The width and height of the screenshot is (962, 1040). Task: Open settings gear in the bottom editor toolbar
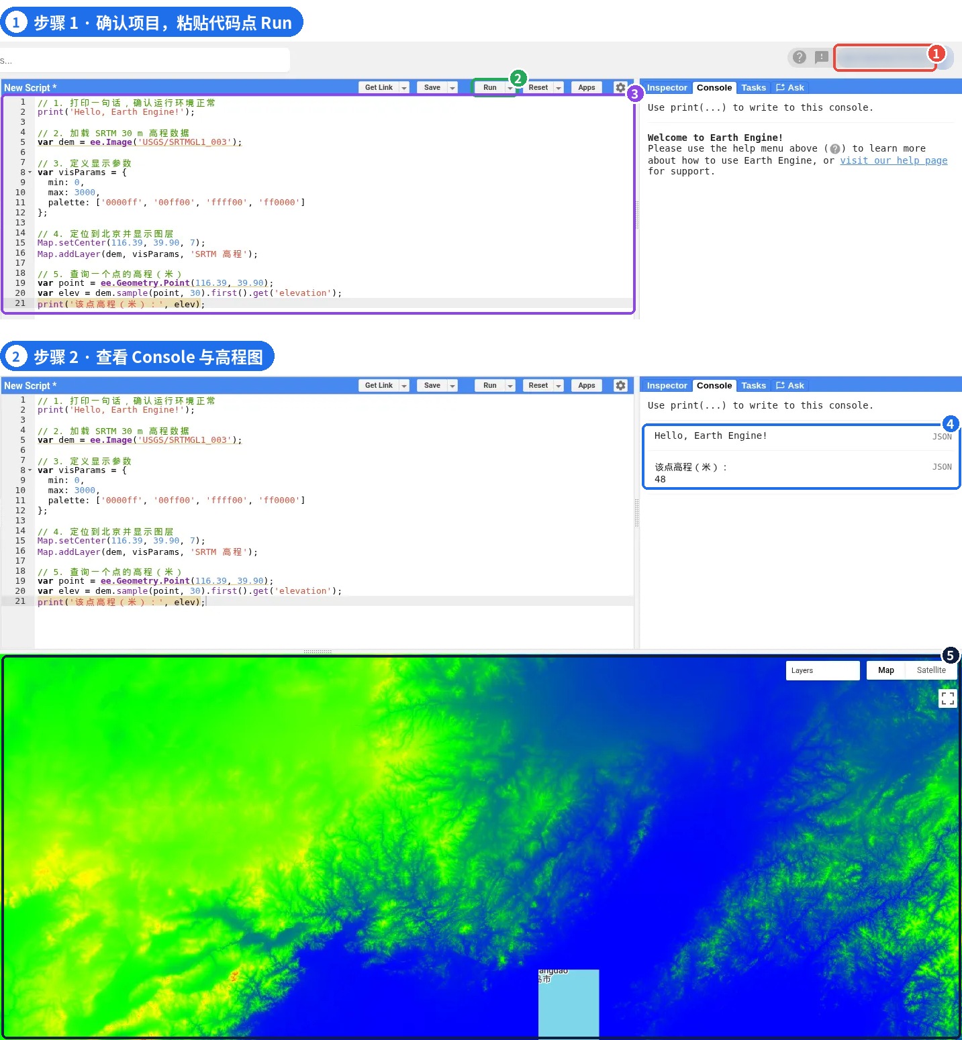620,385
